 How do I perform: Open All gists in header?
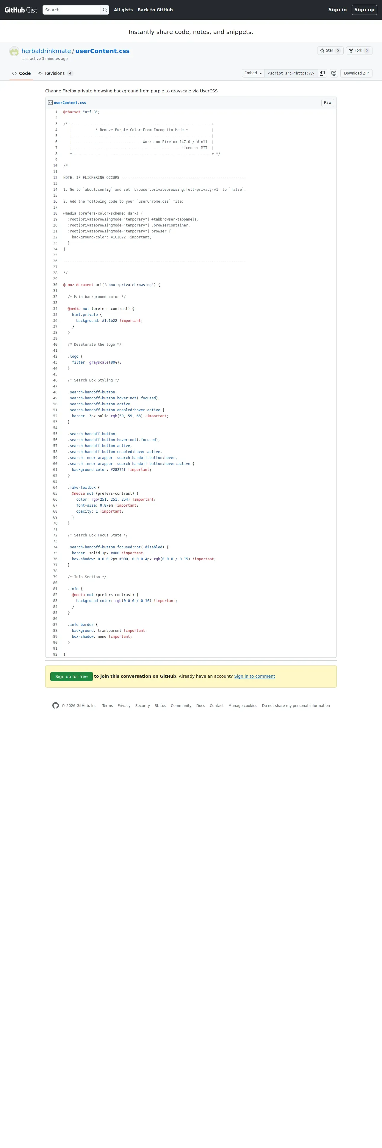point(123,10)
